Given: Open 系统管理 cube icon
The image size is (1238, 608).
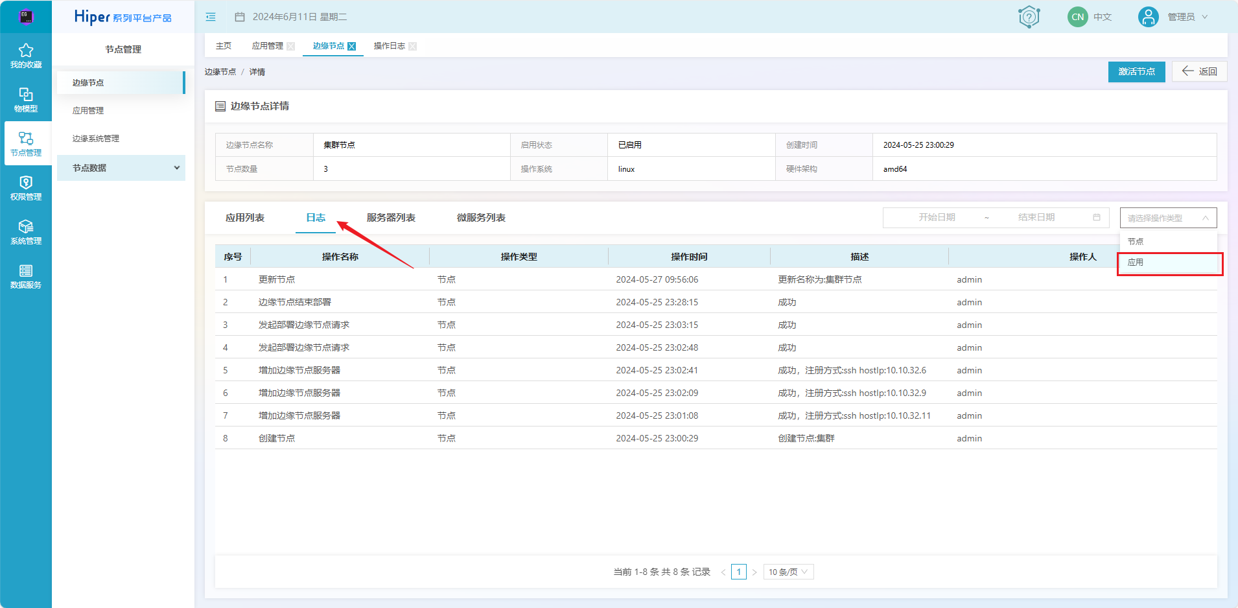Looking at the screenshot, I should click(x=26, y=226).
